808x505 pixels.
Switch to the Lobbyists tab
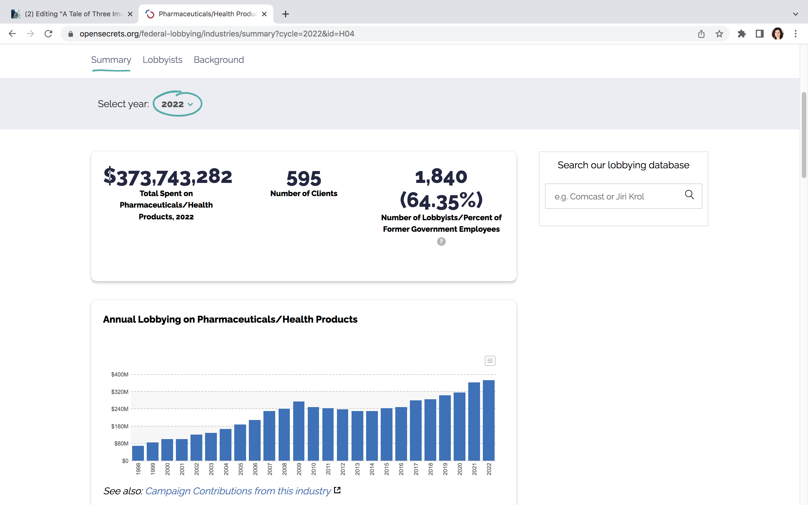[162, 60]
